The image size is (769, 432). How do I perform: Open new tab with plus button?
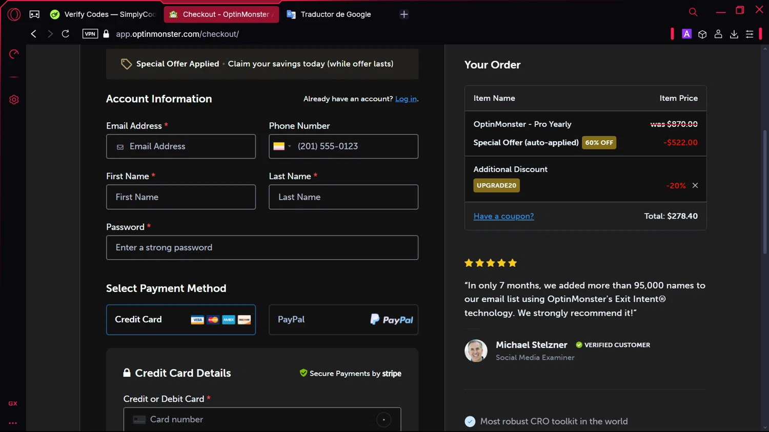click(404, 14)
